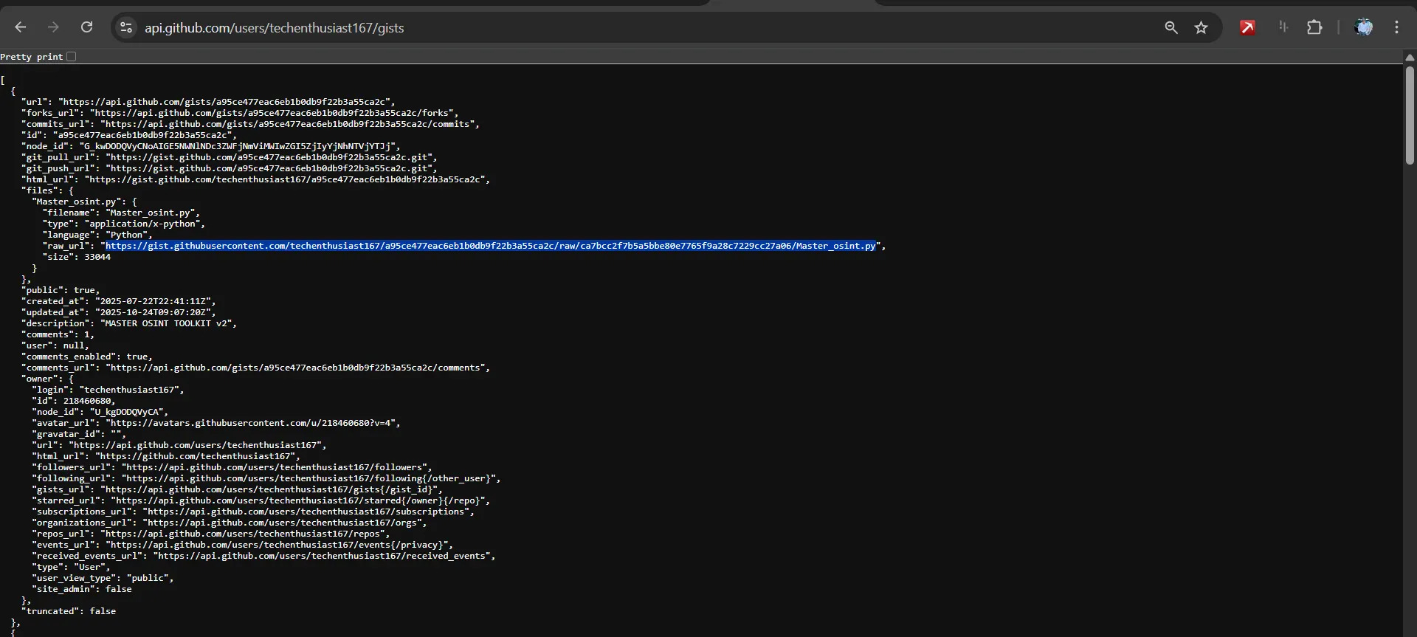
Task: Click the "received_events_url" line
Action: [x=264, y=556]
